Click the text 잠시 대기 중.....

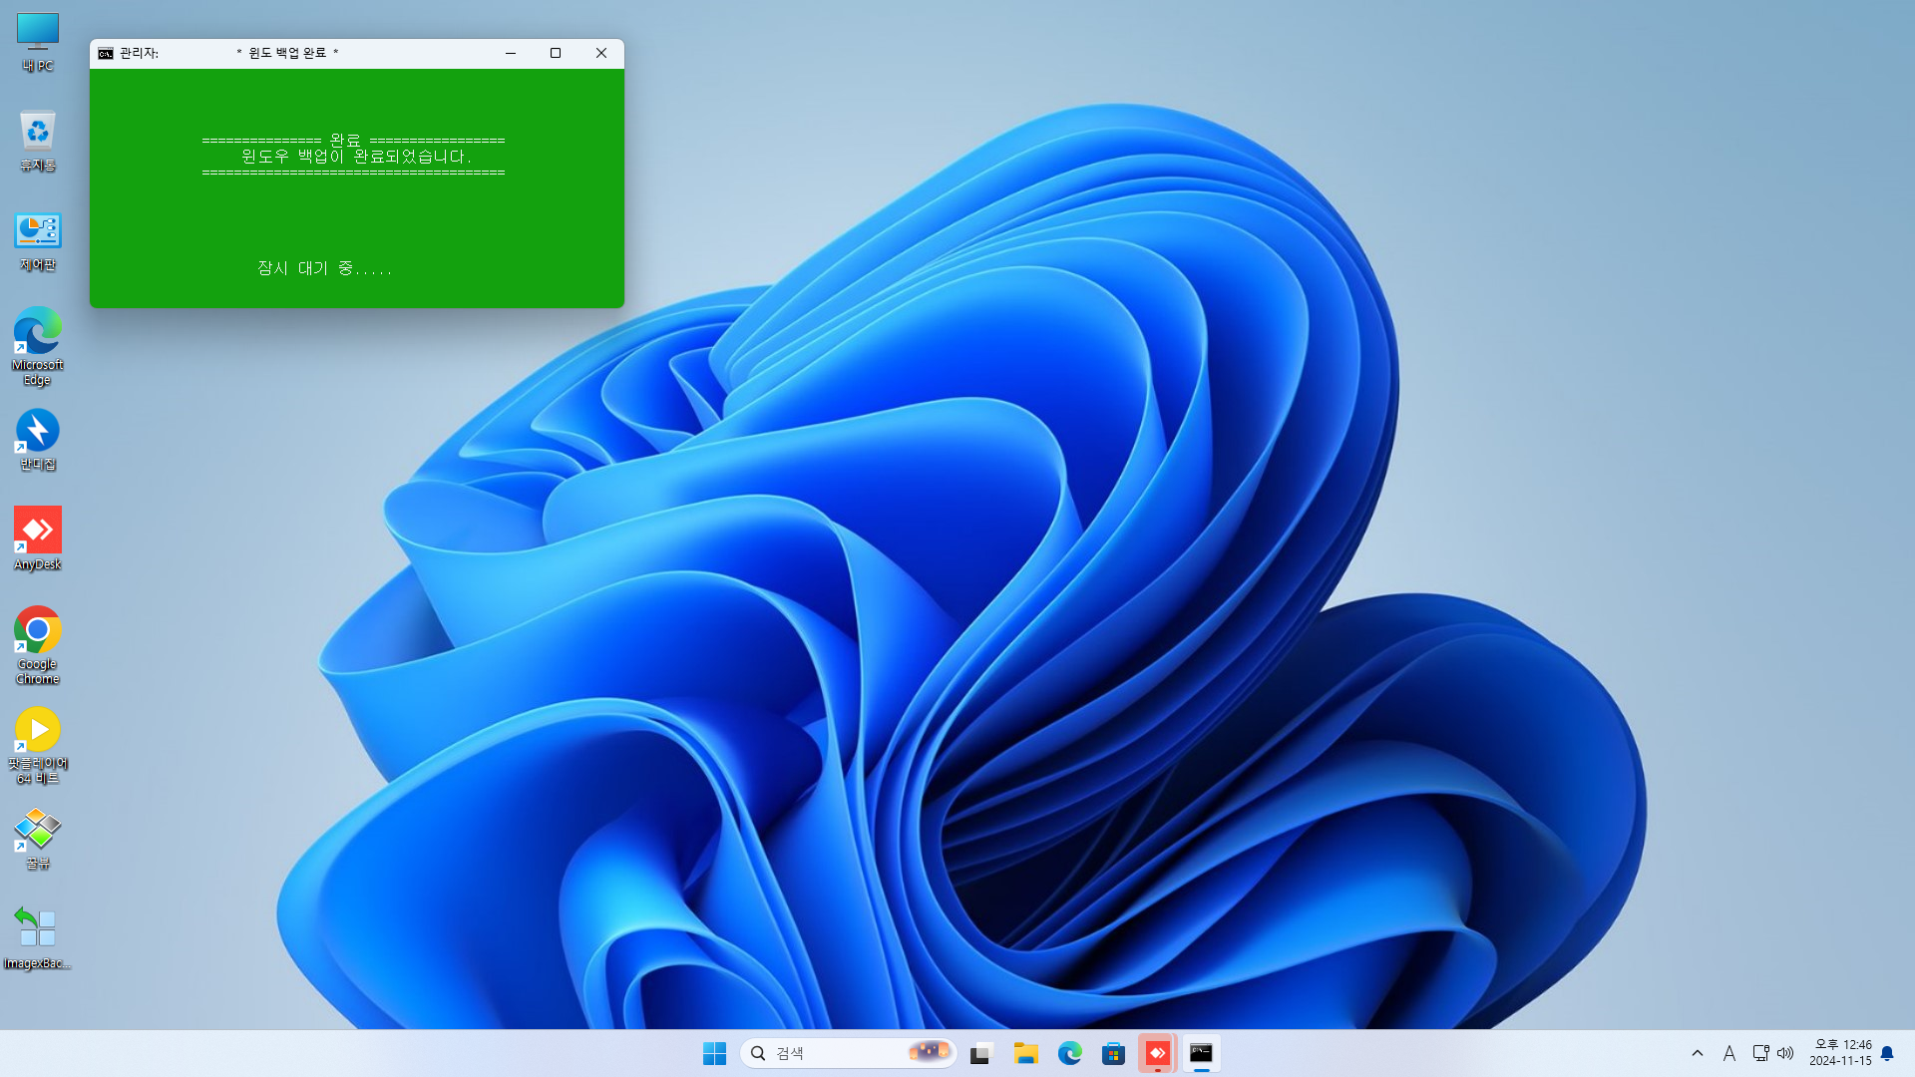click(324, 268)
